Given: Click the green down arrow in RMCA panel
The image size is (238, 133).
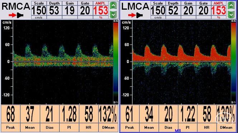Looking at the screenshot, I should [x=114, y=15].
